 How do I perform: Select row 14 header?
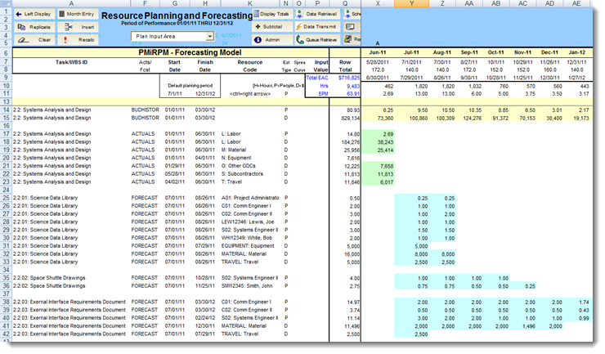click(6, 110)
